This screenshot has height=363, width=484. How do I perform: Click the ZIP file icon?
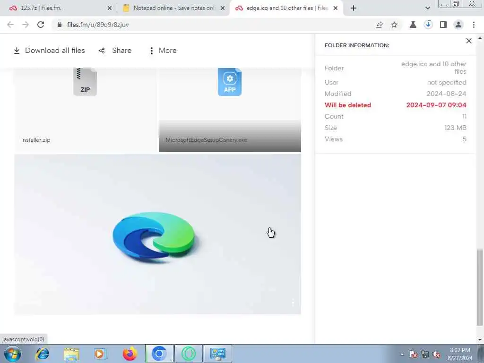click(85, 82)
